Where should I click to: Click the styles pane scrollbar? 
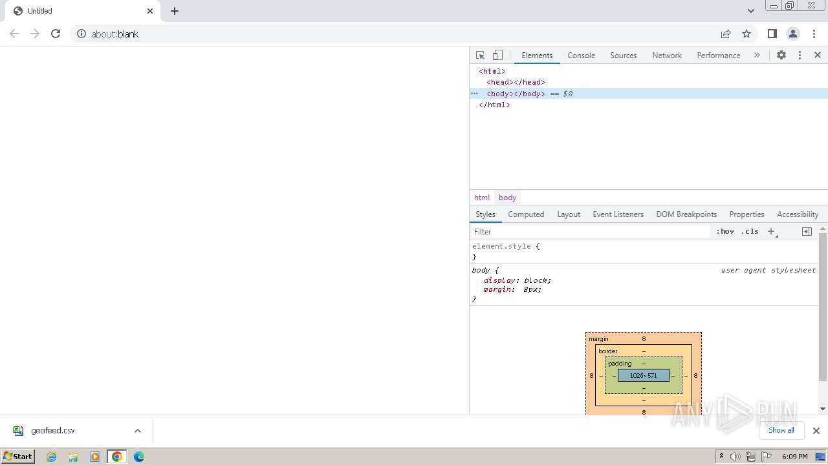pos(823,307)
